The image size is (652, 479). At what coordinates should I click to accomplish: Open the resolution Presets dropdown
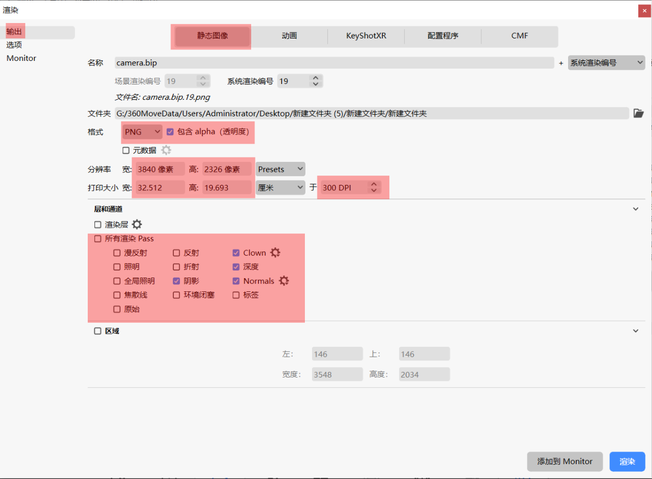tap(280, 169)
